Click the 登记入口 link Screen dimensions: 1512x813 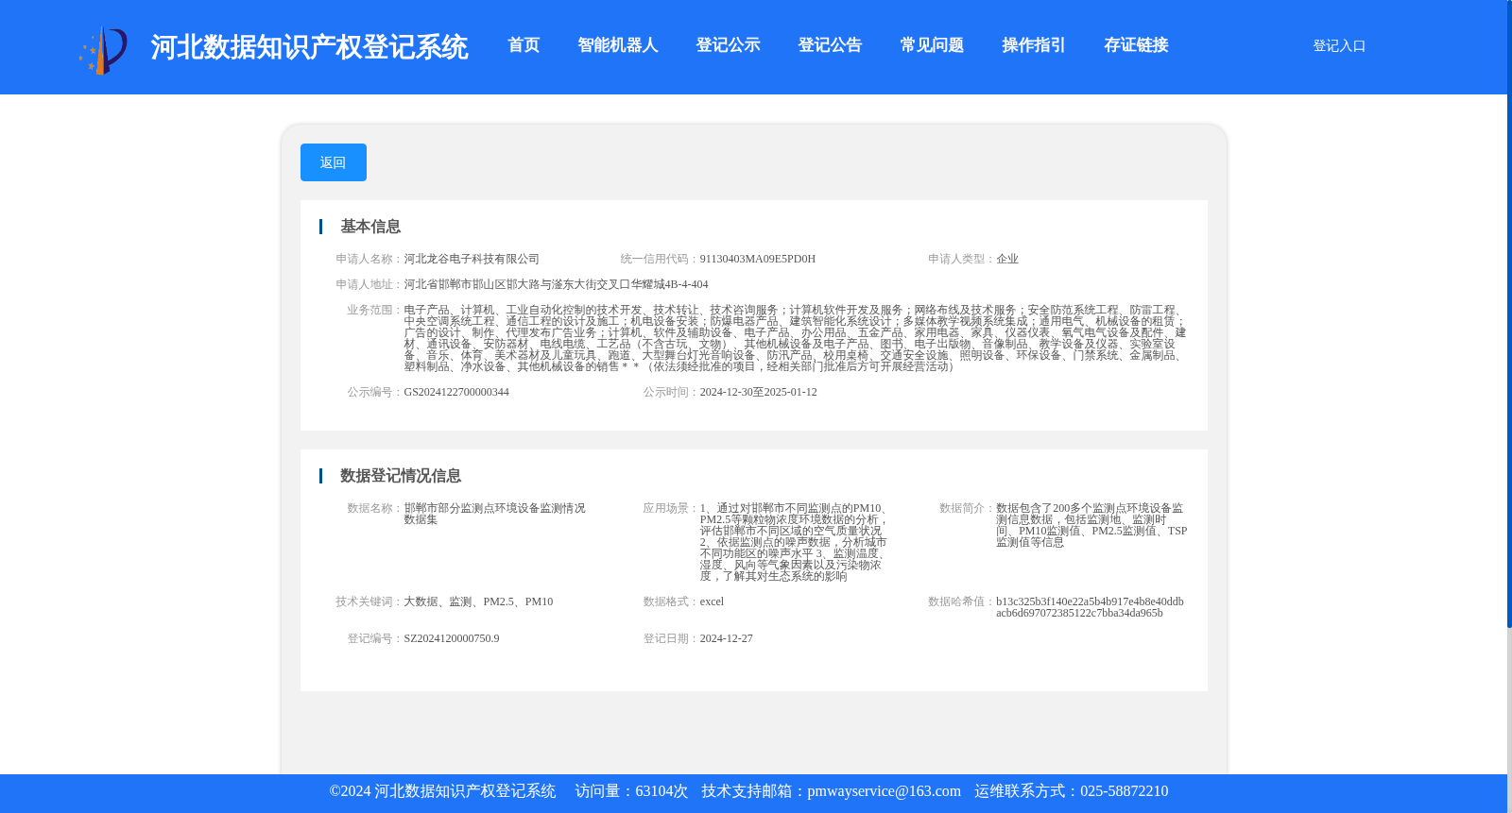pyautogui.click(x=1339, y=45)
